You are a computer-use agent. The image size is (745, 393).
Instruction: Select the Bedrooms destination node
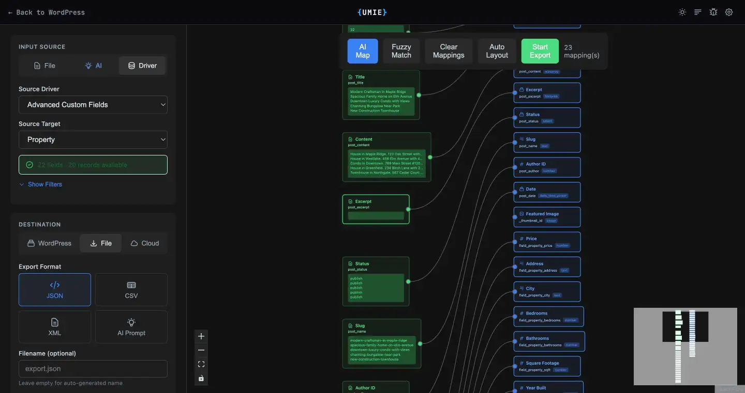point(548,317)
